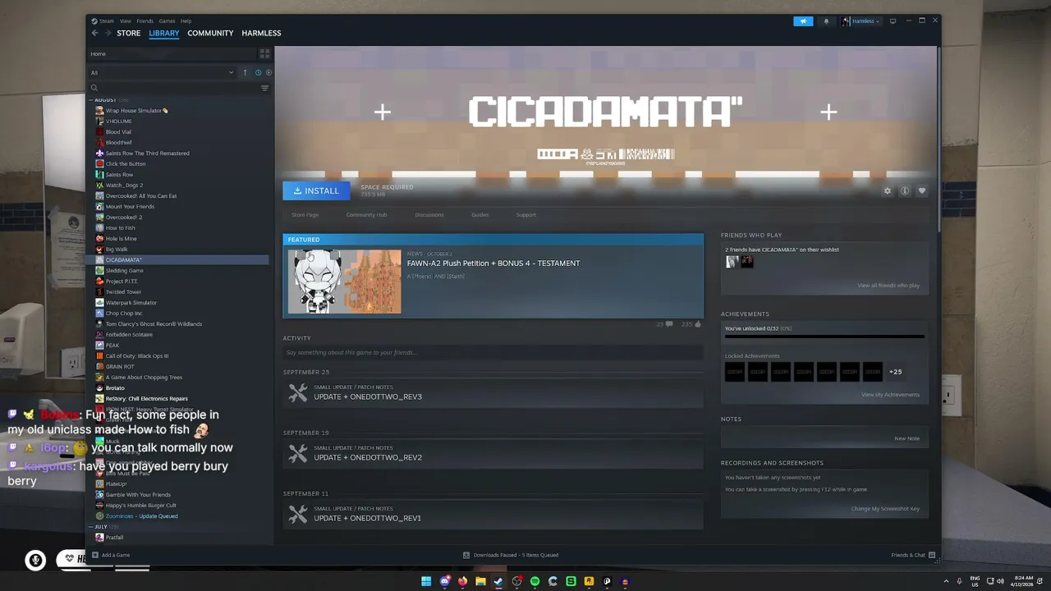Image resolution: width=1051 pixels, height=591 pixels.
Task: Open Friends & Chat in bottom corner
Action: pos(913,555)
